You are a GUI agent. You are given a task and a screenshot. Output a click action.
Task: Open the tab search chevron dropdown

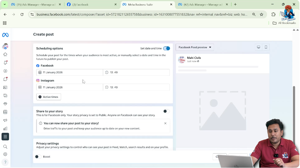(5, 4)
